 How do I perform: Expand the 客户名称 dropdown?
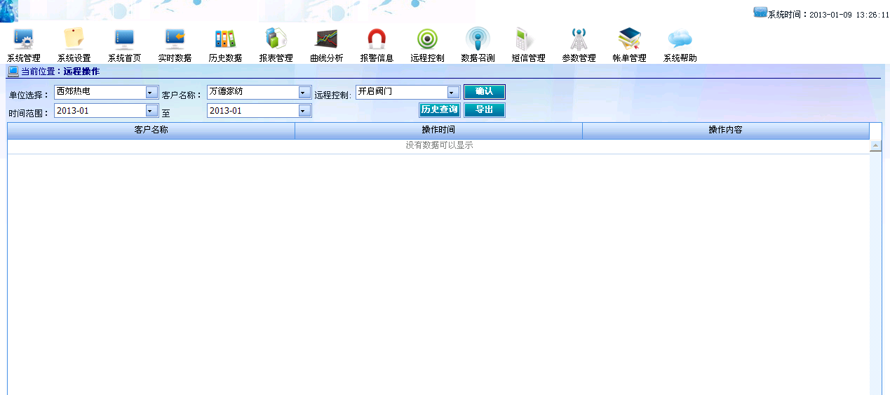(304, 92)
